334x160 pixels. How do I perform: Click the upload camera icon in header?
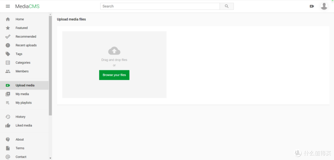(312, 6)
